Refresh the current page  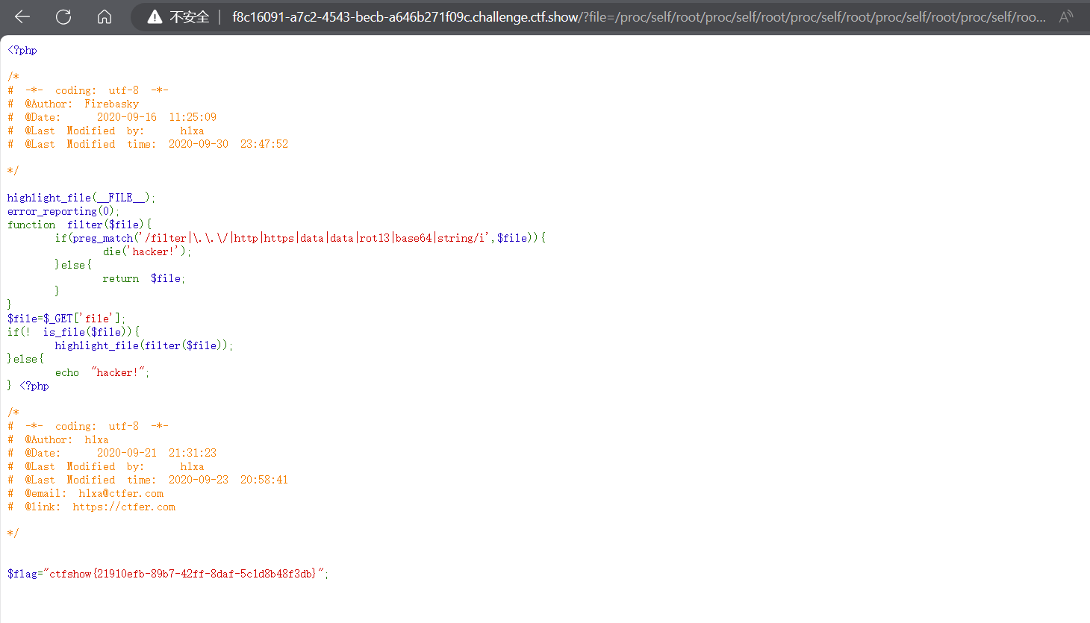63,16
